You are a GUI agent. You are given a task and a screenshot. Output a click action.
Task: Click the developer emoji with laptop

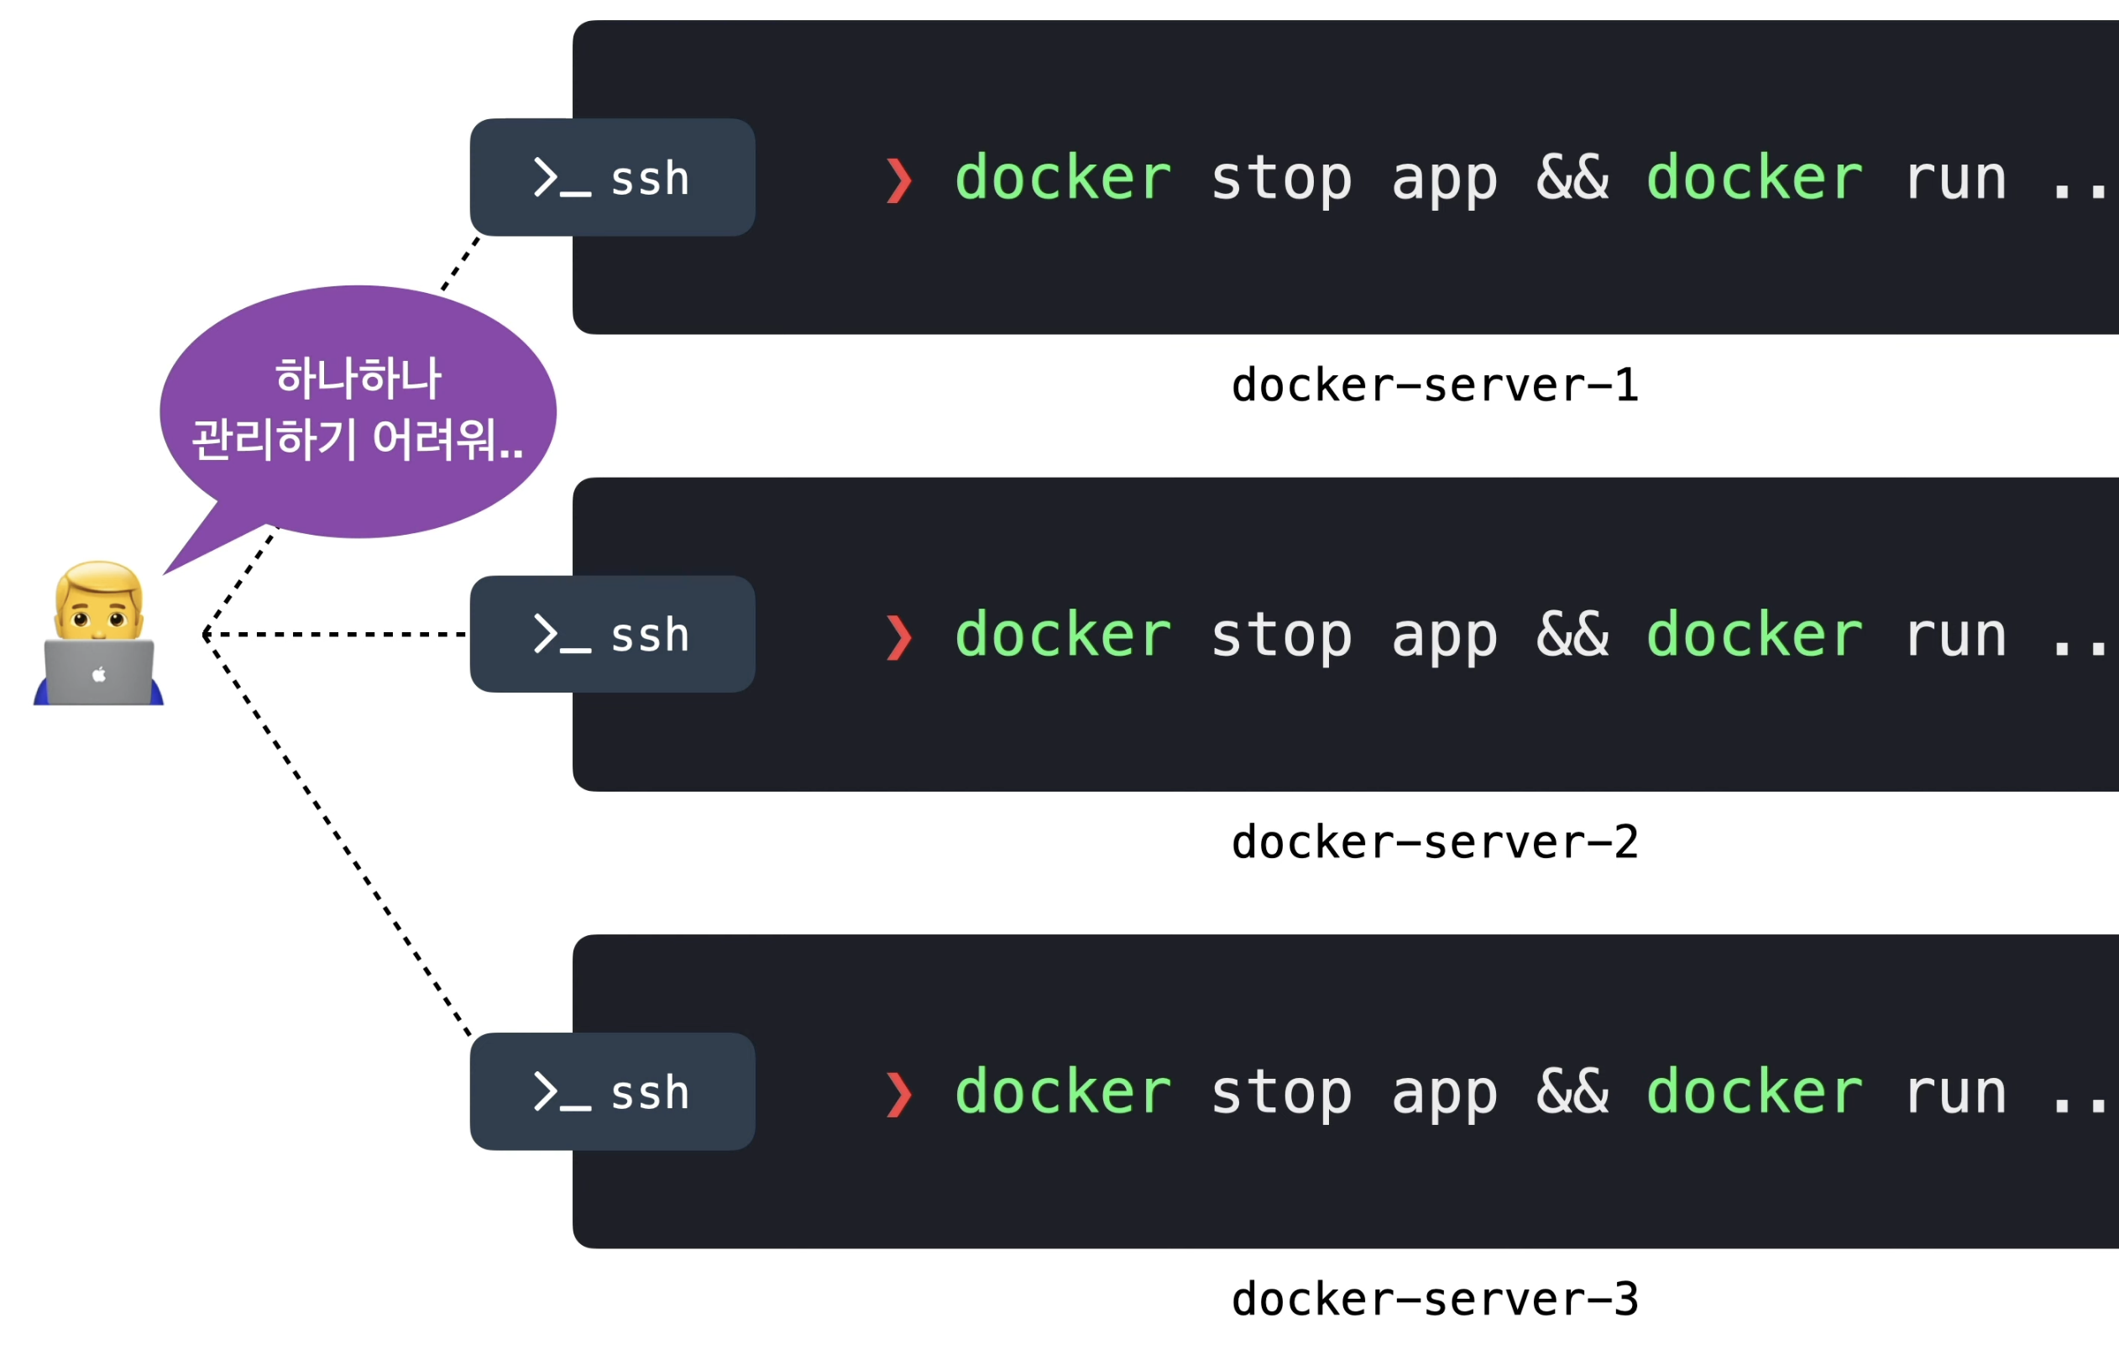(x=99, y=633)
